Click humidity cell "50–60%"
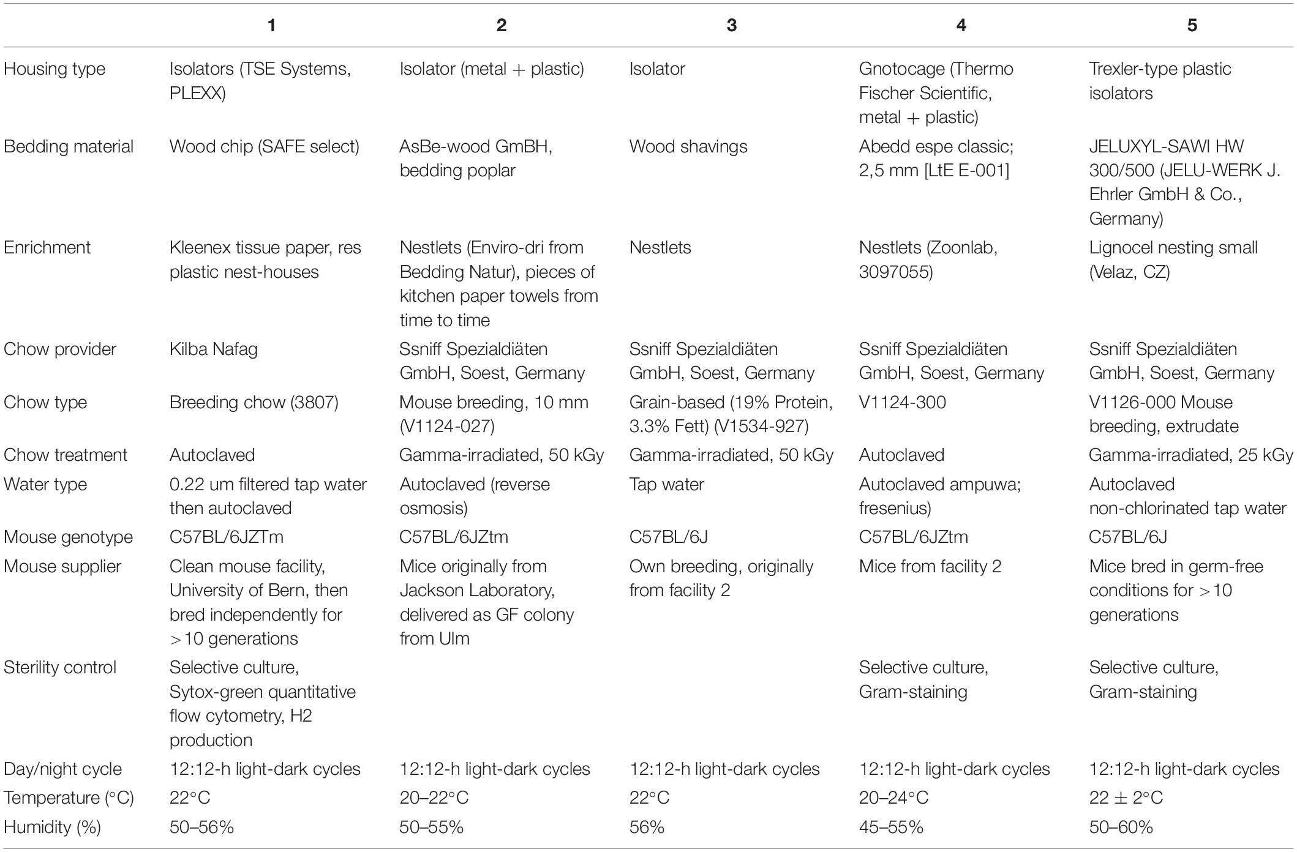Viewport: 1297px width, 852px height. [1121, 828]
